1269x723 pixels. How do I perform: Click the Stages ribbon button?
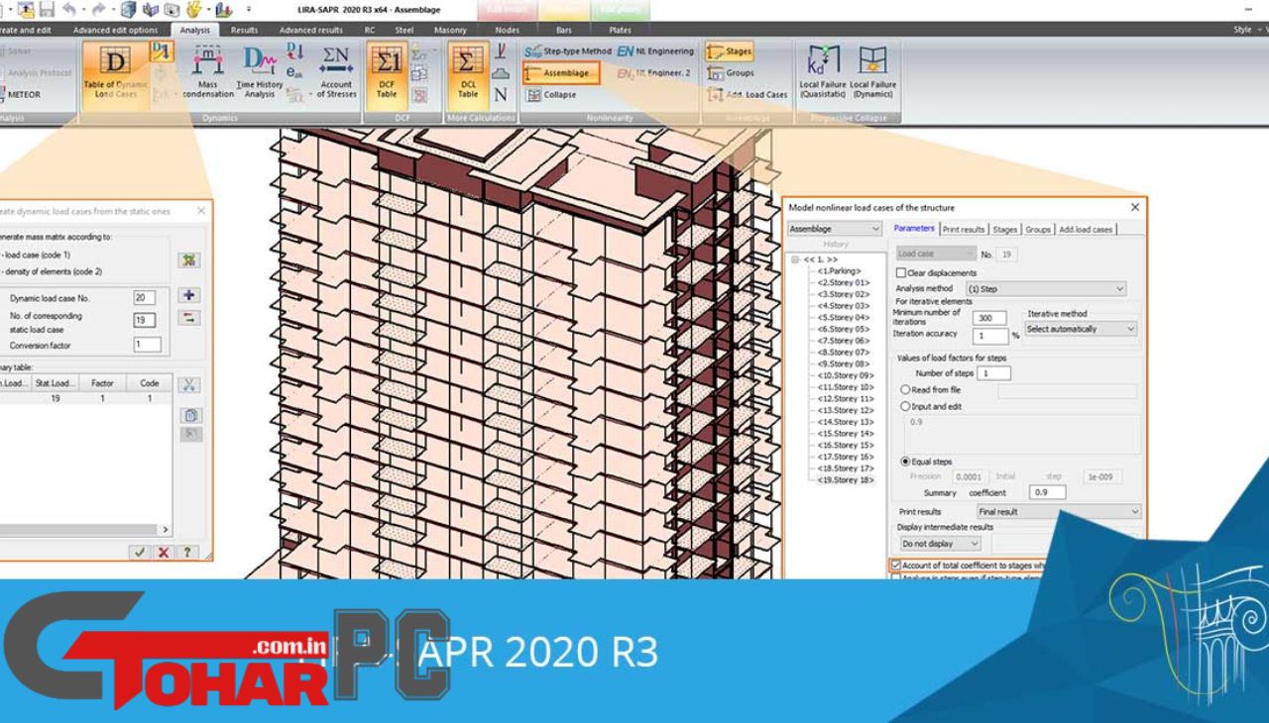[729, 52]
